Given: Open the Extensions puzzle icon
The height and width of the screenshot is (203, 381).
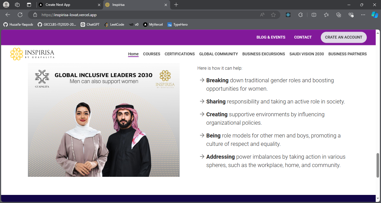Looking at the screenshot, I should [x=300, y=15].
